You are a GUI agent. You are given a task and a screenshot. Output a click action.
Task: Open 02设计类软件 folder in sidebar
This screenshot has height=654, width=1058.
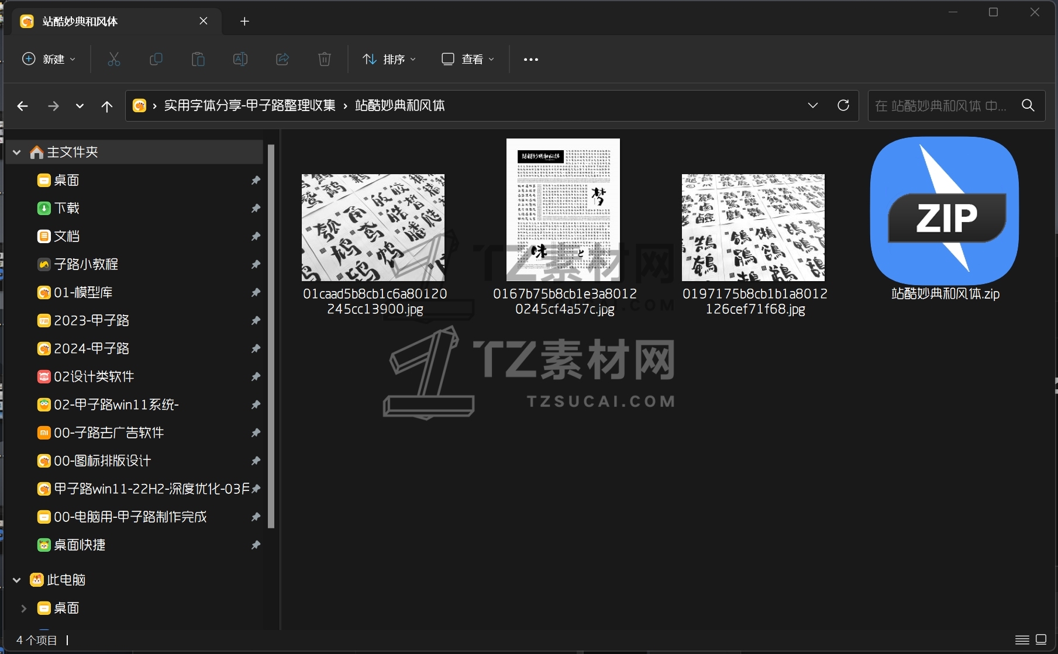[94, 376]
